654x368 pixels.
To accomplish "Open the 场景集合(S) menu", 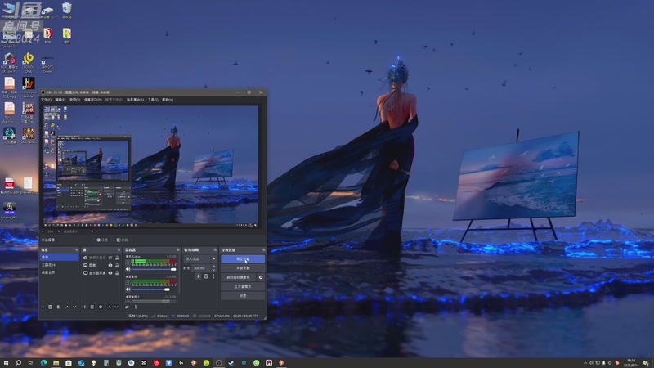I will tap(135, 100).
